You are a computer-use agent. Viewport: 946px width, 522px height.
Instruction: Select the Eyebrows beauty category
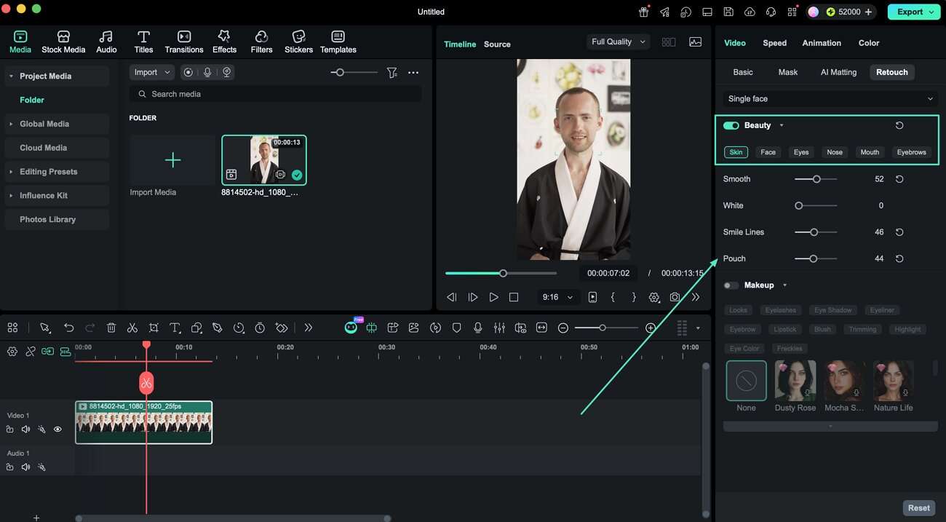click(911, 152)
